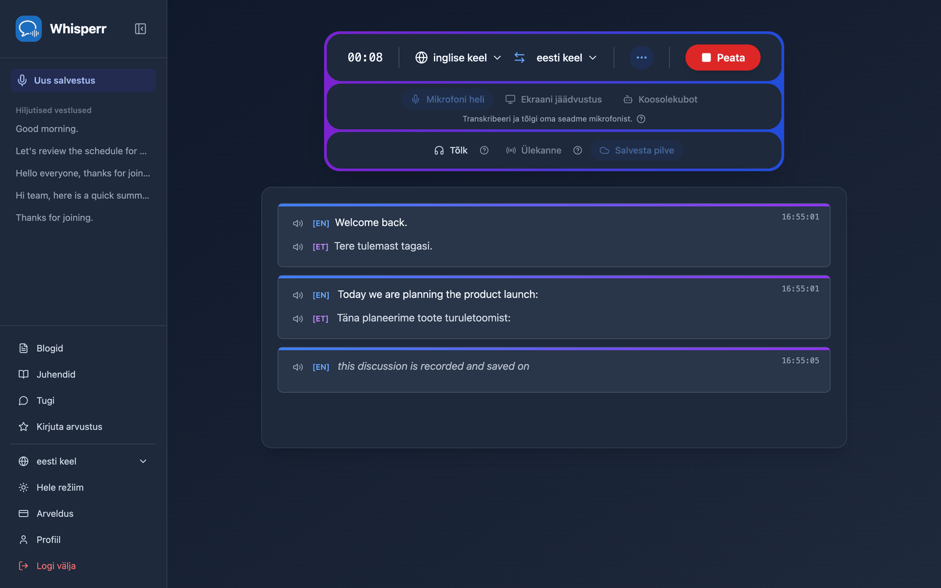The width and height of the screenshot is (941, 588).
Task: Click [EN] tag before 'Welcome back.'
Action: click(321, 223)
